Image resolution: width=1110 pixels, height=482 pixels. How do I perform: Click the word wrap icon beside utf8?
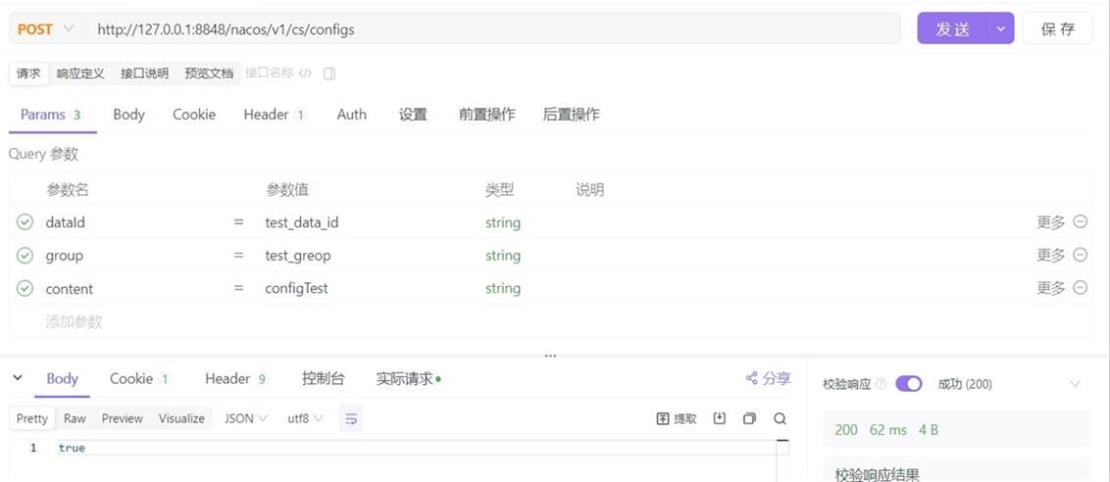(351, 418)
